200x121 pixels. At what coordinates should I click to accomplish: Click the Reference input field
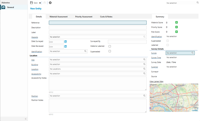pos(98,23)
